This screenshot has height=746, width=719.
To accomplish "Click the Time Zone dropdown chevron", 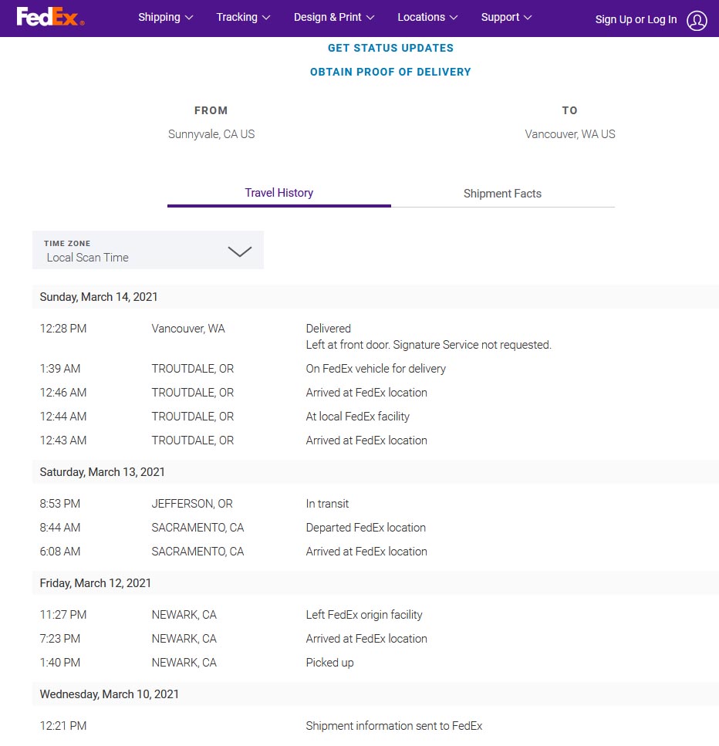I will pos(240,251).
